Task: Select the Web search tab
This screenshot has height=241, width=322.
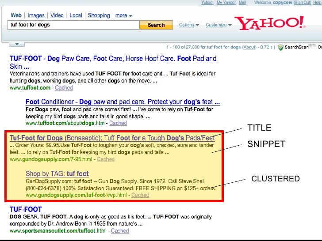Action: pos(16,15)
